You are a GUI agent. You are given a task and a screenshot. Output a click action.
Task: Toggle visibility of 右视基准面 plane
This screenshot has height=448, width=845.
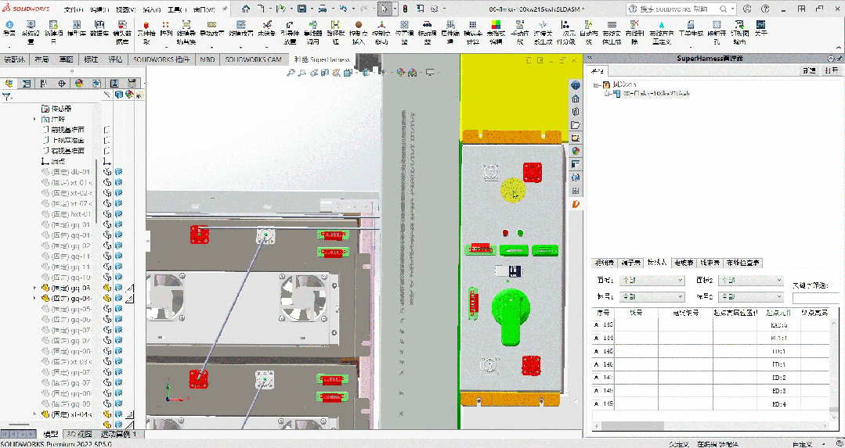click(x=107, y=151)
